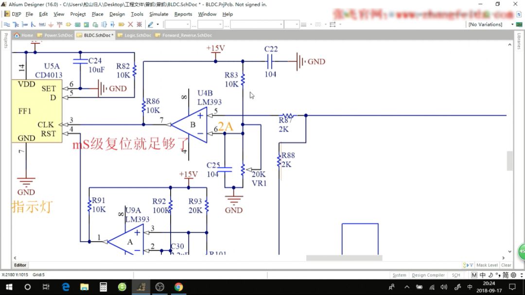Open the Project menu
Viewport: 525px width, 295px height.
[x=78, y=14]
